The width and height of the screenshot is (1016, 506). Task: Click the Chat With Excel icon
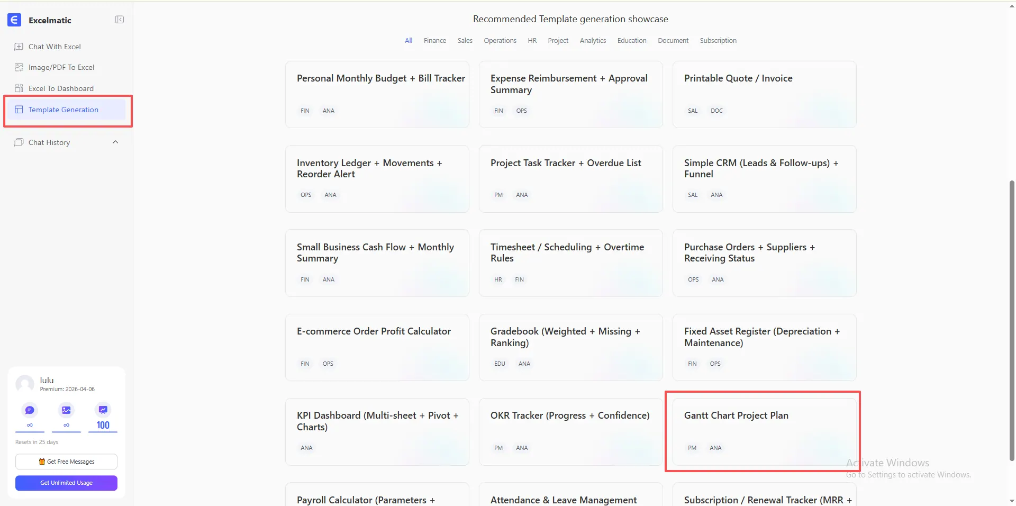coord(19,47)
